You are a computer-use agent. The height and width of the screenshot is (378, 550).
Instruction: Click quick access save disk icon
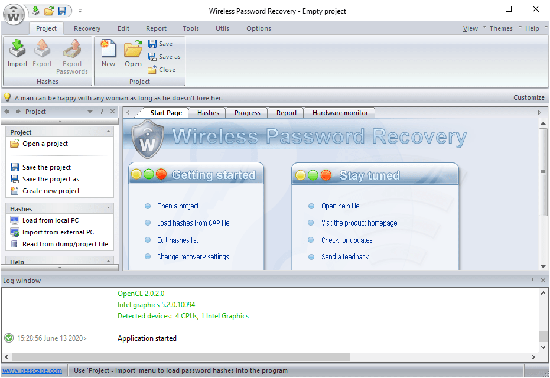tap(61, 11)
